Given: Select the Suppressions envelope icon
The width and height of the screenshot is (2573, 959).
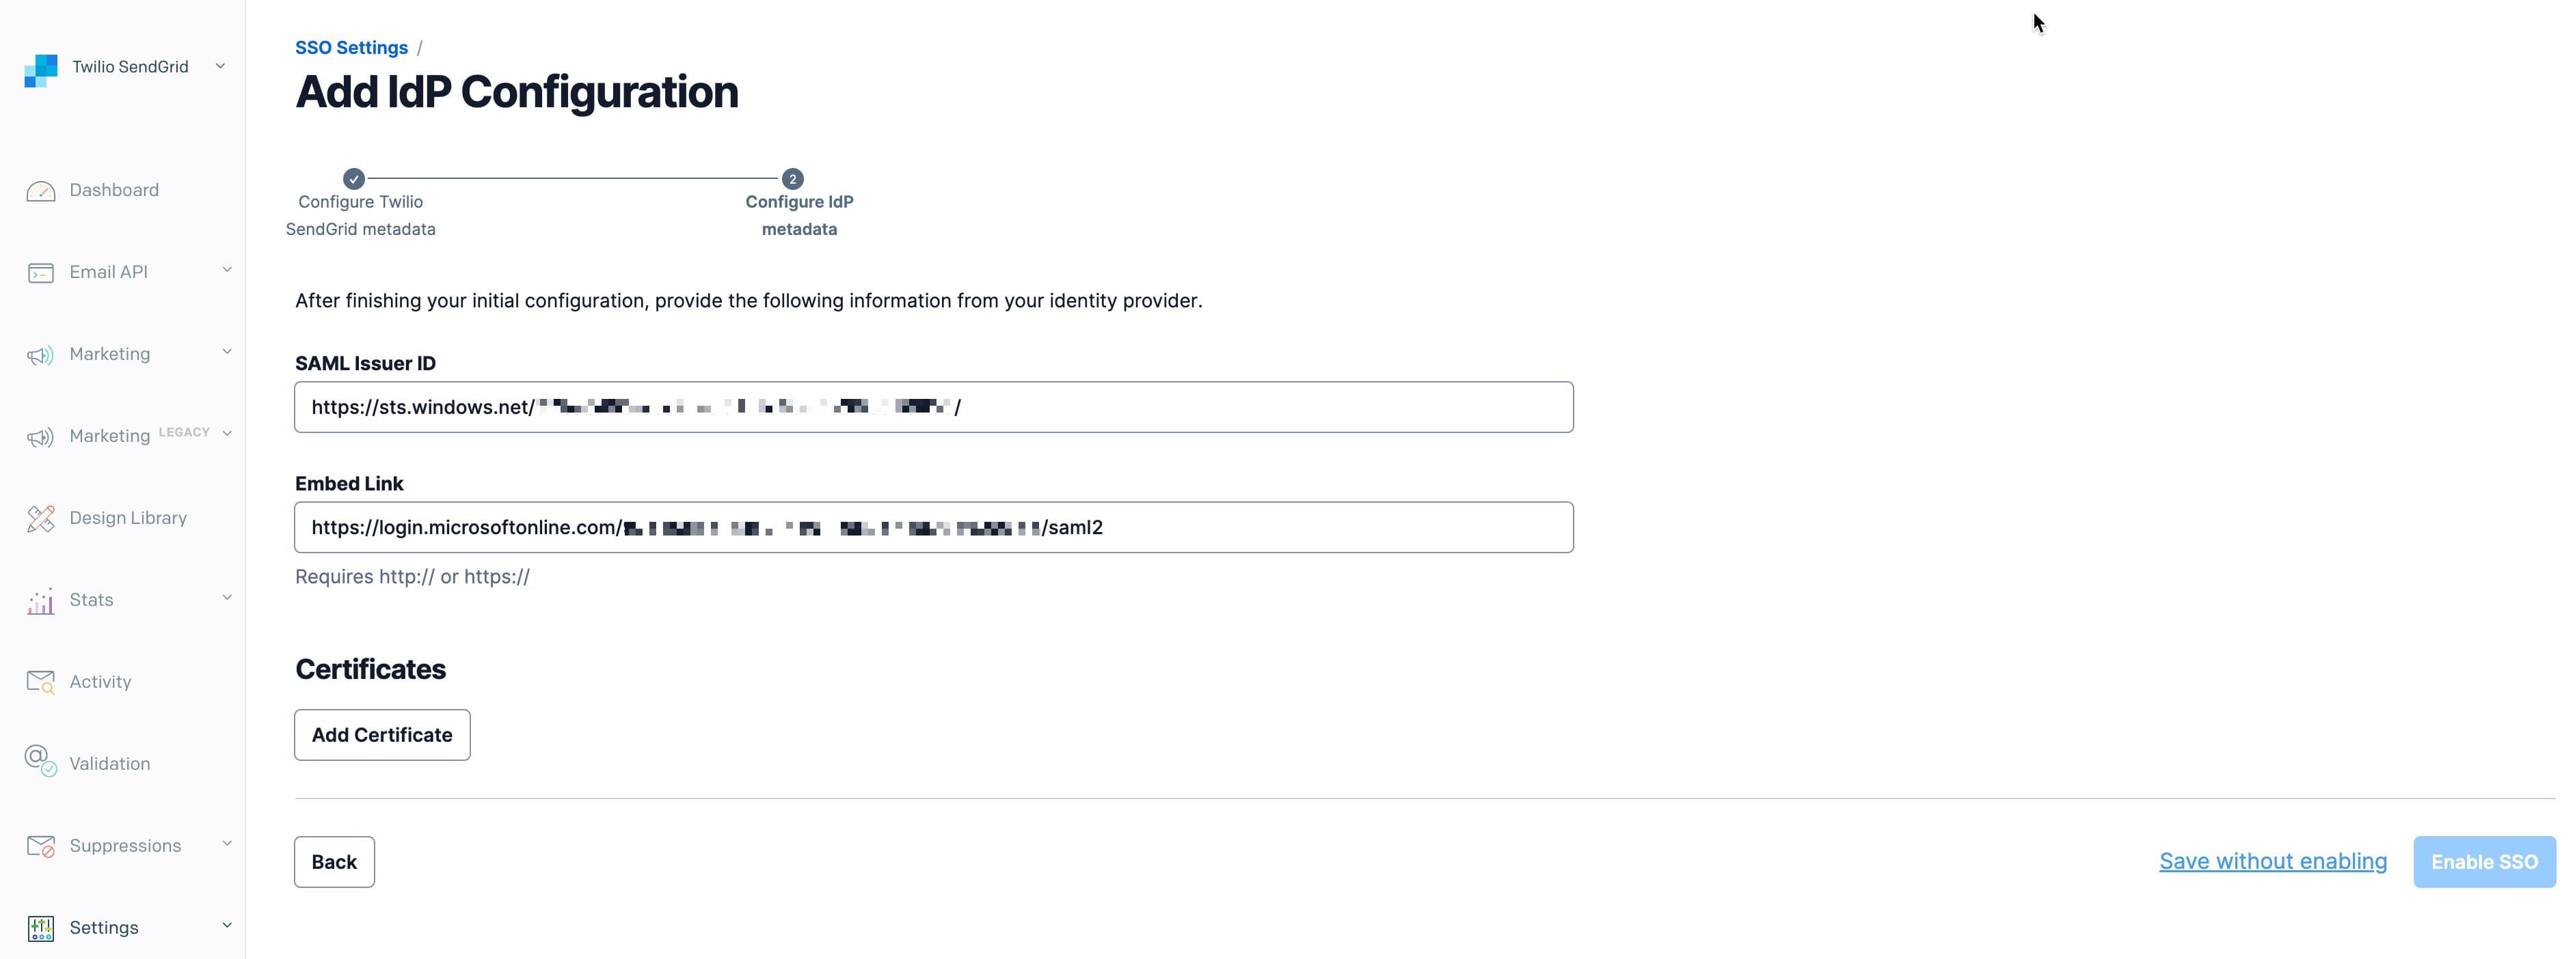Looking at the screenshot, I should click(40, 845).
